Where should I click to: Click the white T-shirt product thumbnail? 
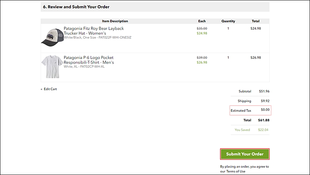point(52,66)
